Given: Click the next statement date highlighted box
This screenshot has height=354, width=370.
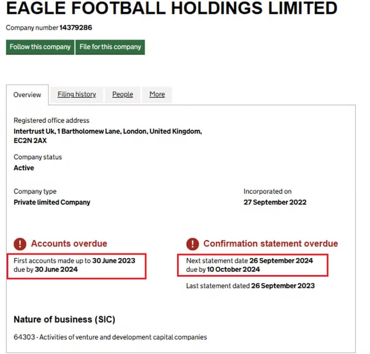Looking at the screenshot, I should click(252, 265).
